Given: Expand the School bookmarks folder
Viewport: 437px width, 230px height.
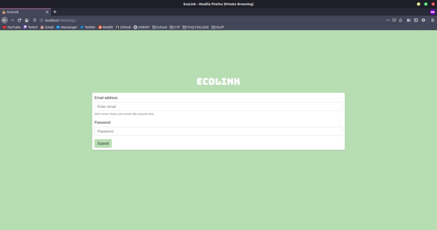Looking at the screenshot, I should [160, 27].
